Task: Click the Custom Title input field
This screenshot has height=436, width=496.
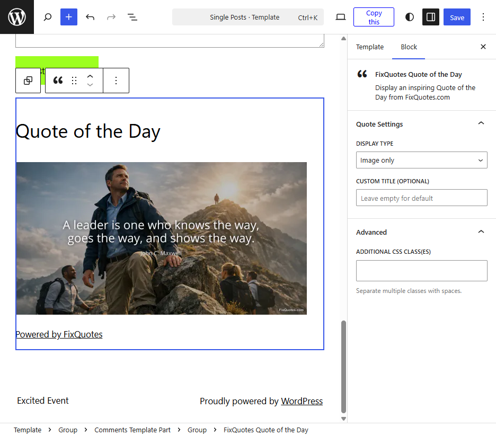Action: [x=421, y=198]
